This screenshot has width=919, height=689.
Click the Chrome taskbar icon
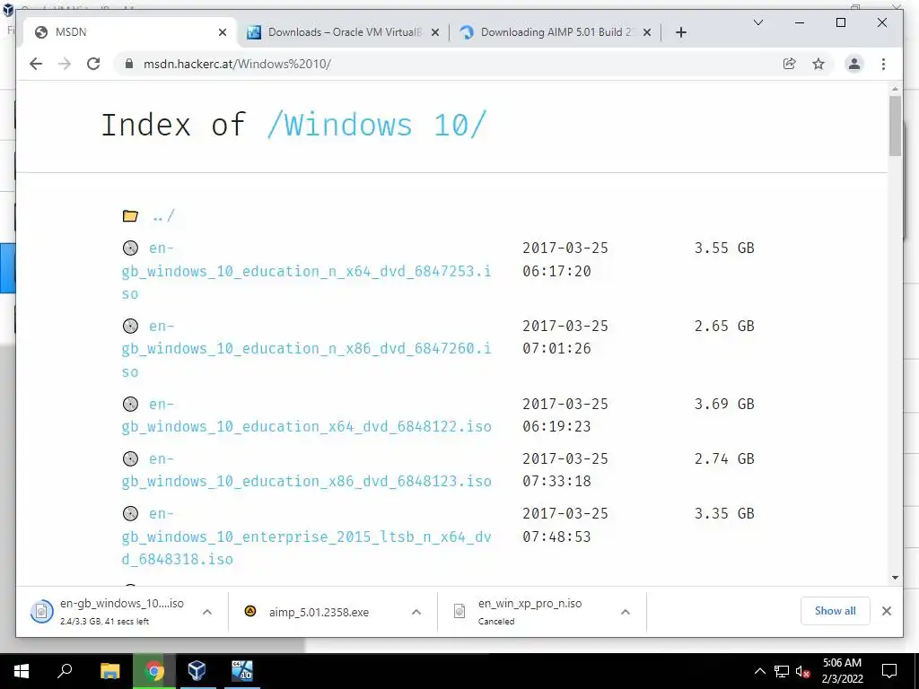coord(154,671)
